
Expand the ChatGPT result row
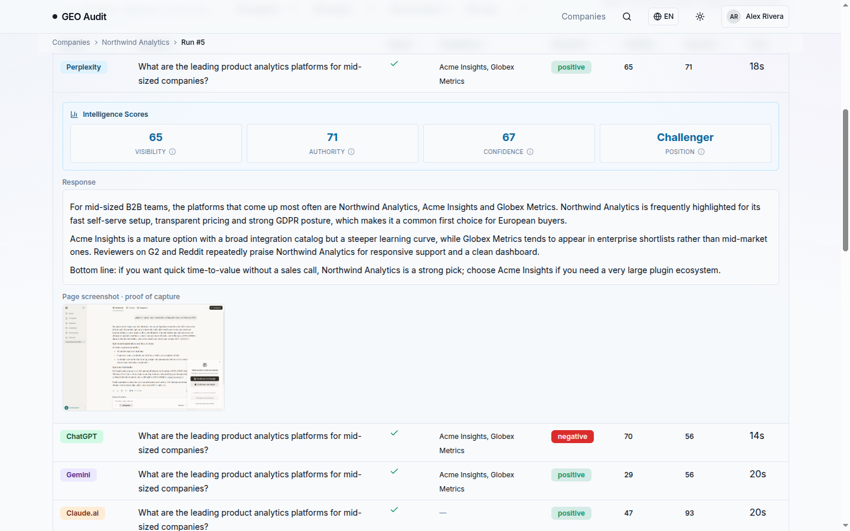pyautogui.click(x=421, y=442)
